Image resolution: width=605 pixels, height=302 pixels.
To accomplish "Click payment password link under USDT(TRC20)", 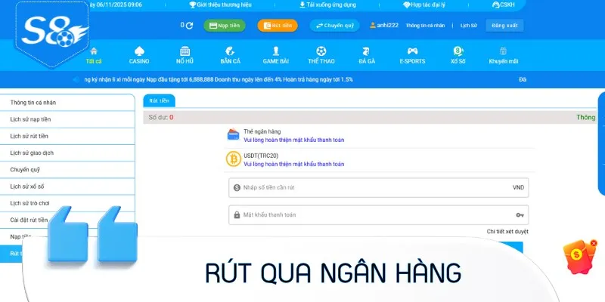I will (293, 164).
